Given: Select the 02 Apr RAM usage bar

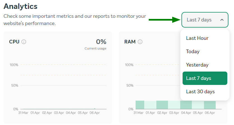Looking at the screenshot, I should click(162, 105).
